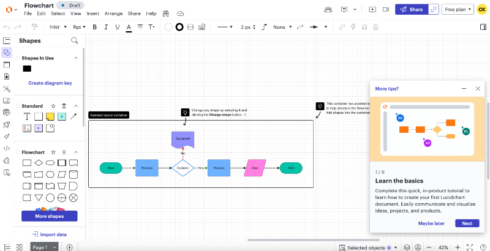Open text alignment options
The image size is (490, 251).
point(140,27)
